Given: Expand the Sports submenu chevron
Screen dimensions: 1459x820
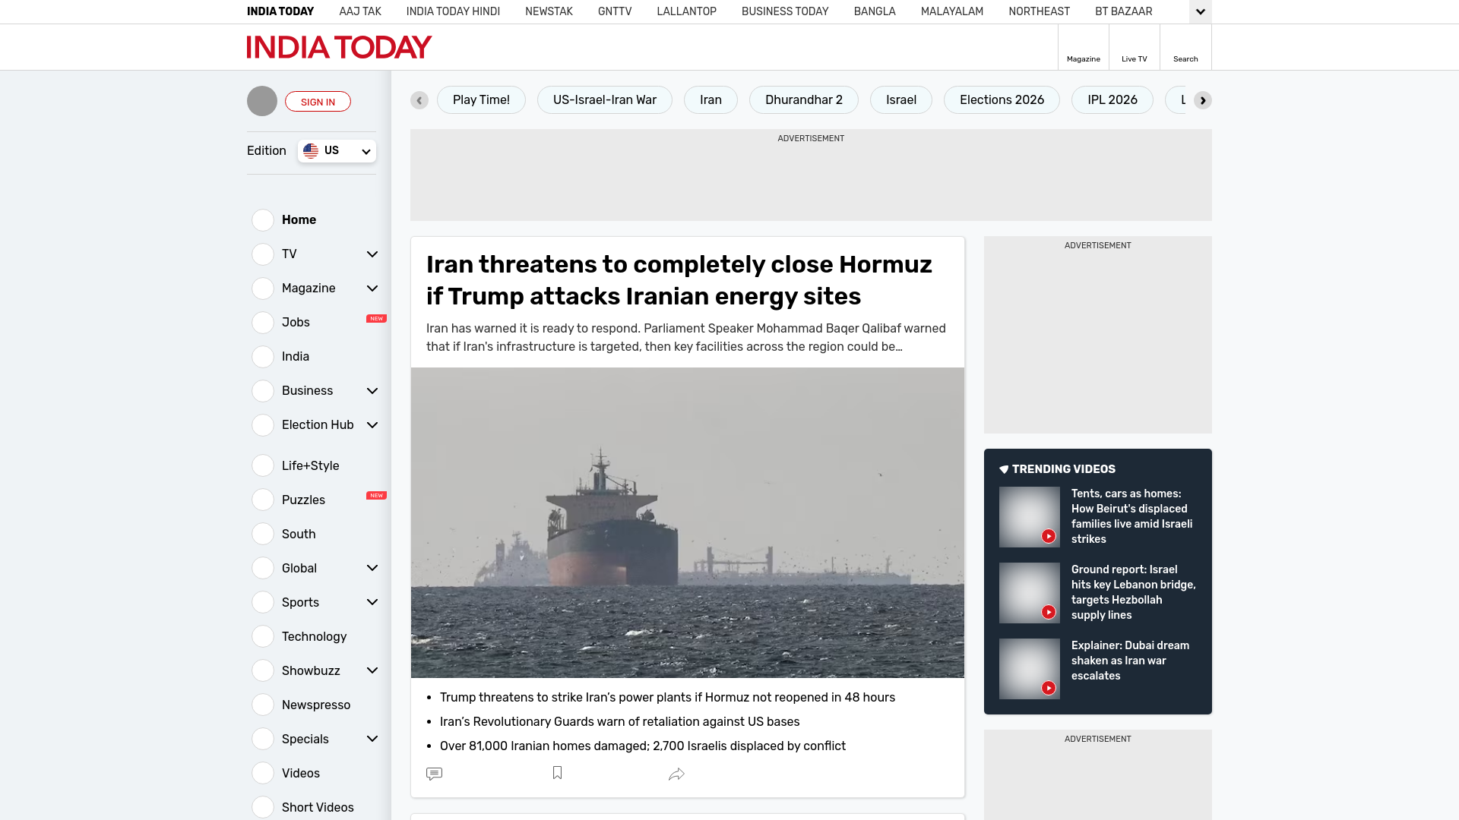Looking at the screenshot, I should click(372, 602).
